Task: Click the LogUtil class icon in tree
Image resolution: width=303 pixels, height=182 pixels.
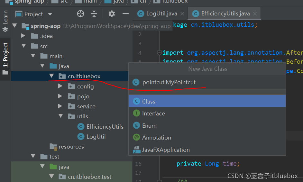Action: pos(81,137)
